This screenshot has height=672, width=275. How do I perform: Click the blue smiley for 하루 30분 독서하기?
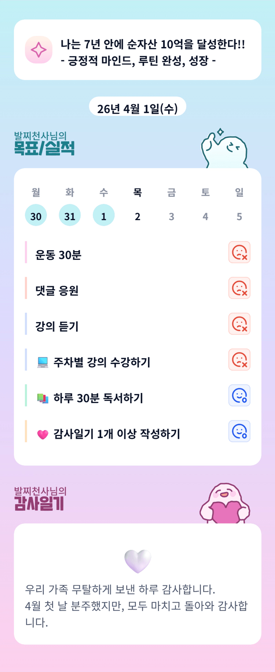click(239, 395)
